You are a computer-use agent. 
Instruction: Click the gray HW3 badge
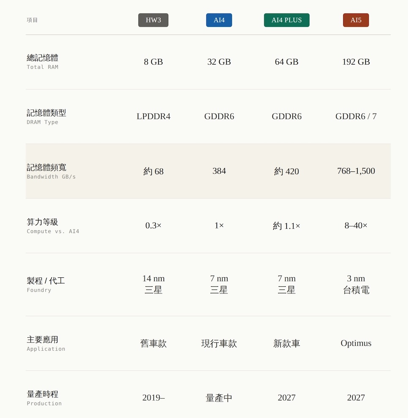(x=153, y=20)
